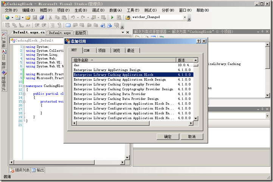Click the 确定 OK button
273x182 pixels.
[168, 137]
